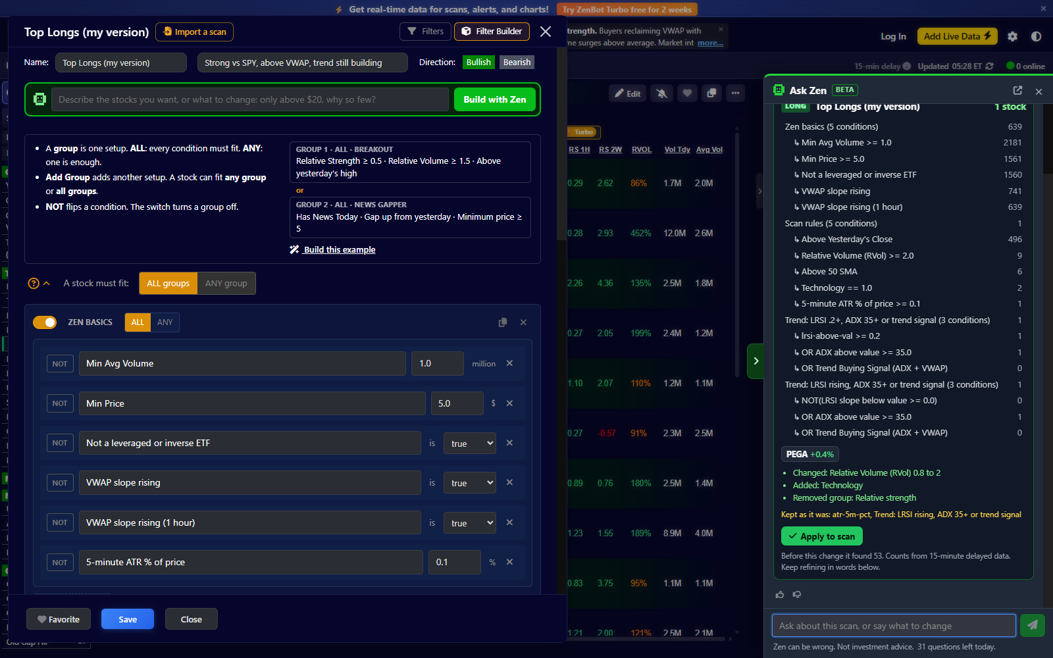Click Apply to scan
This screenshot has width=1053, height=658.
[x=821, y=536]
